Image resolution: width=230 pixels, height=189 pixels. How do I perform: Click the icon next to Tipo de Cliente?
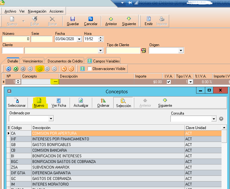(143, 51)
